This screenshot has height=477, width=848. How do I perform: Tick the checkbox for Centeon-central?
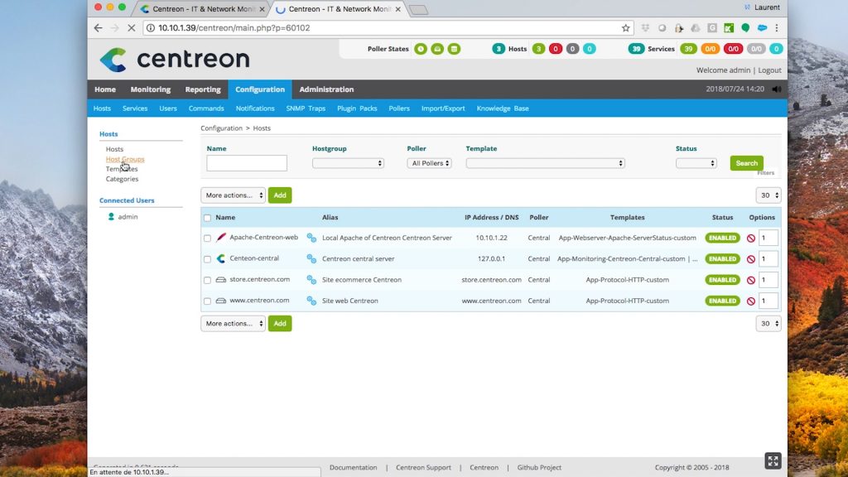tap(208, 259)
